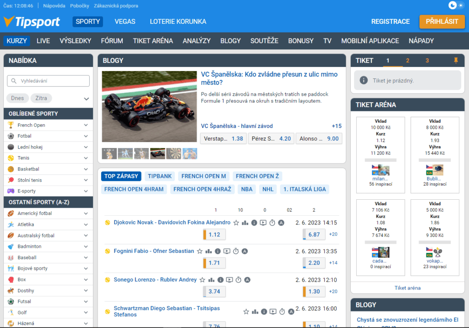Expand the date filter chevron
The image size is (469, 328).
point(87,99)
